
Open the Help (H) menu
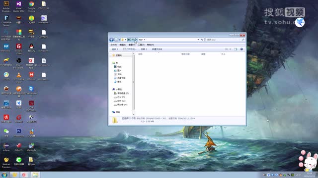point(150,45)
